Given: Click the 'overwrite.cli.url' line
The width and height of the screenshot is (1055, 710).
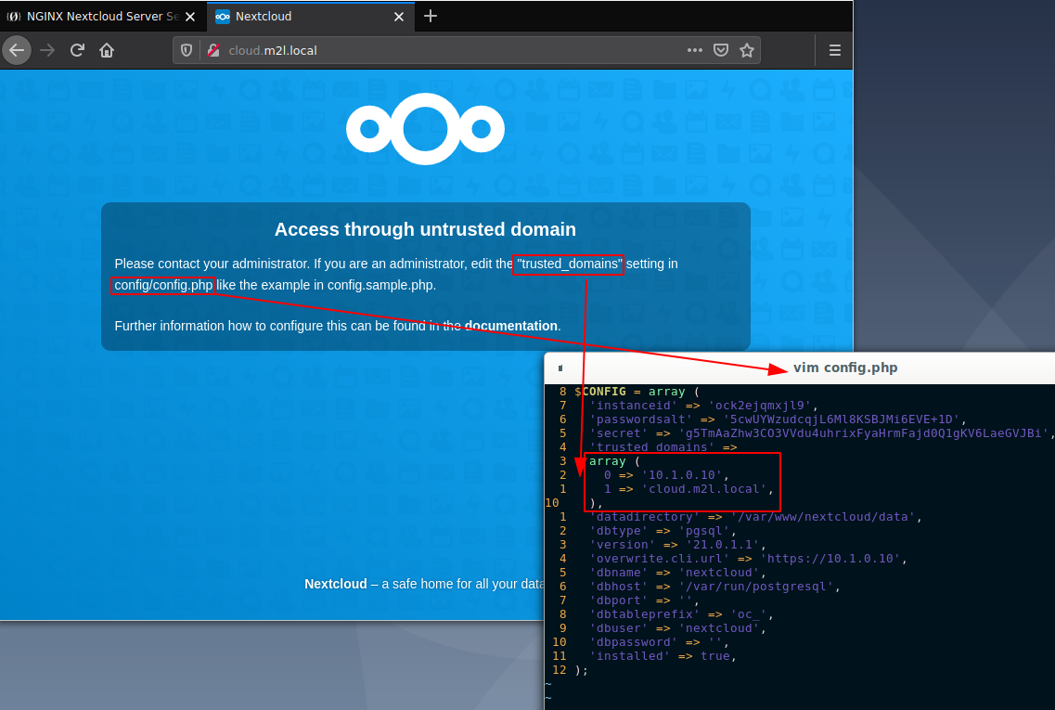Looking at the screenshot, I should pyautogui.click(x=748, y=559).
